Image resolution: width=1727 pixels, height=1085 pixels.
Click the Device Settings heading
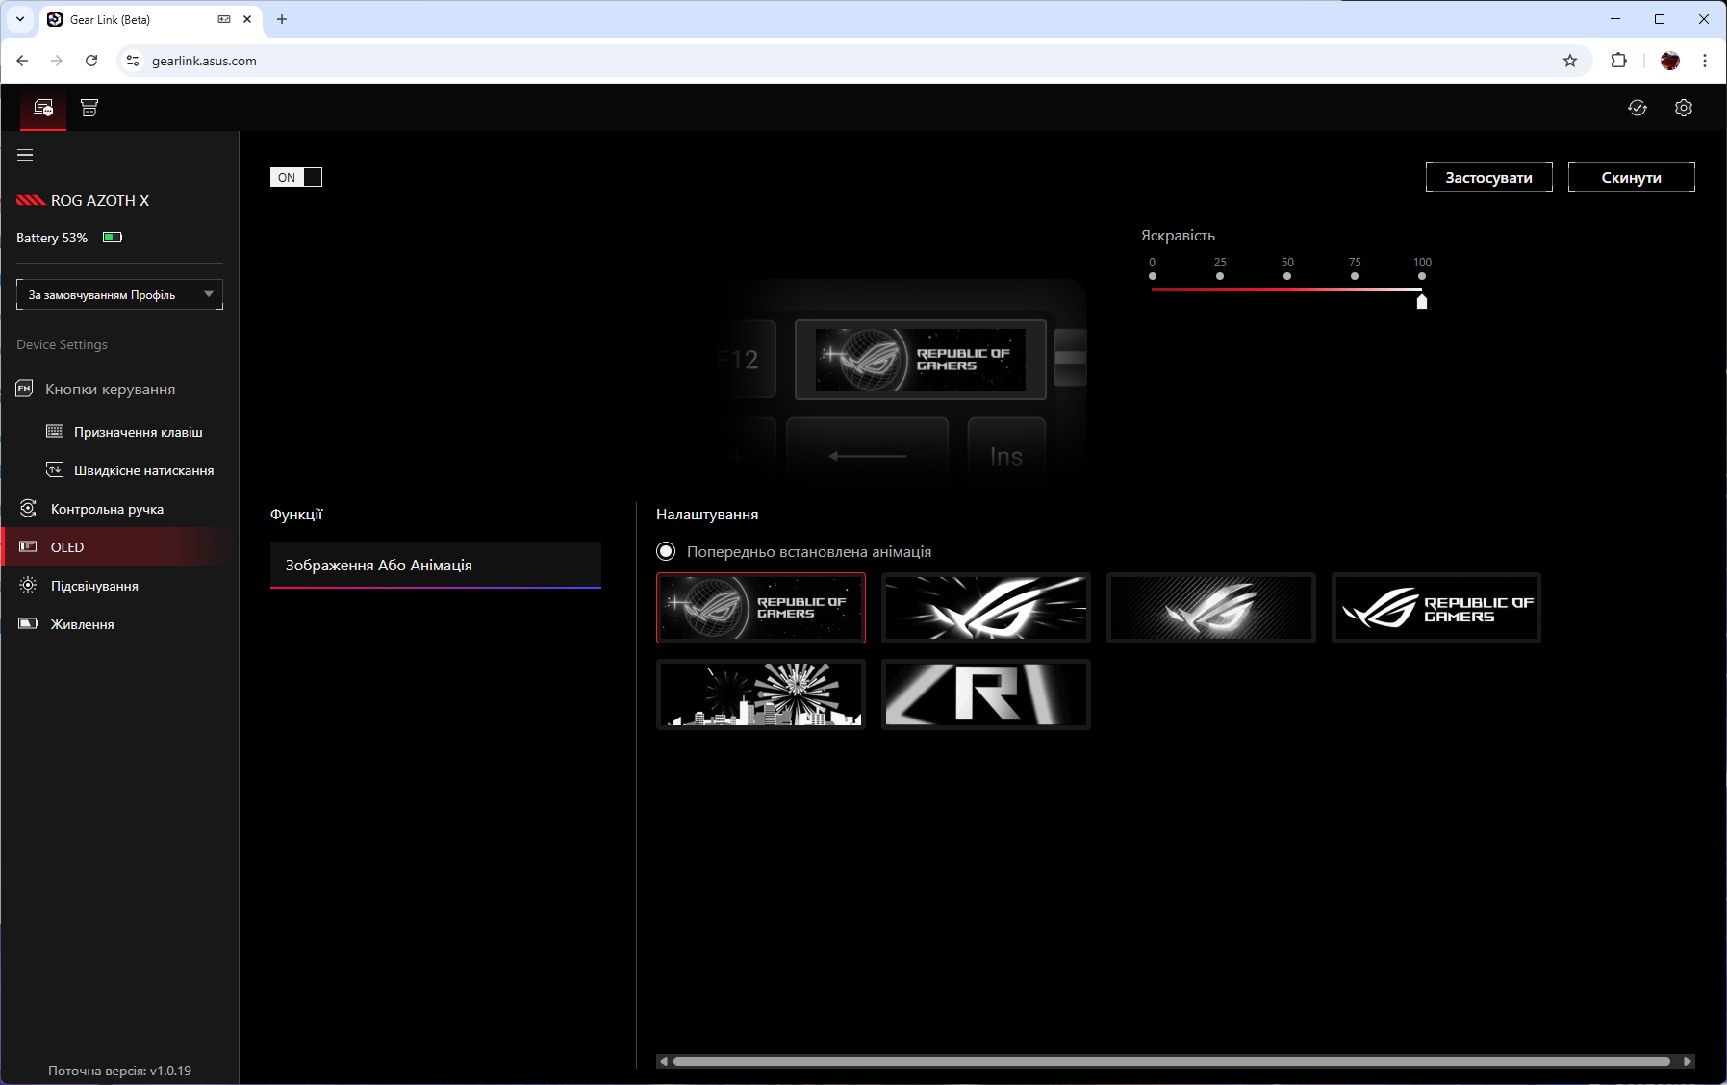[62, 344]
